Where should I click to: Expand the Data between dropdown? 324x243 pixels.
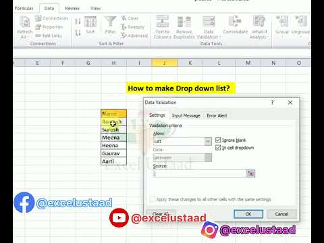pos(208,157)
